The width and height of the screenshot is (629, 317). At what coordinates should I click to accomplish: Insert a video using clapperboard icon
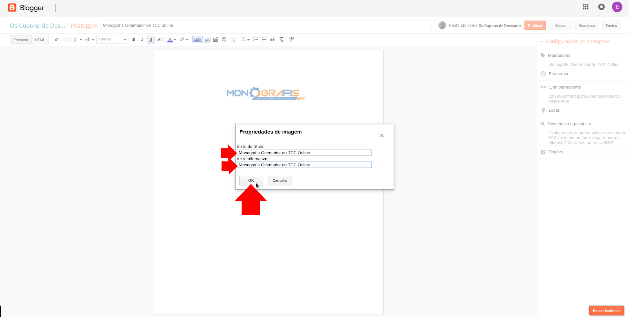216,40
